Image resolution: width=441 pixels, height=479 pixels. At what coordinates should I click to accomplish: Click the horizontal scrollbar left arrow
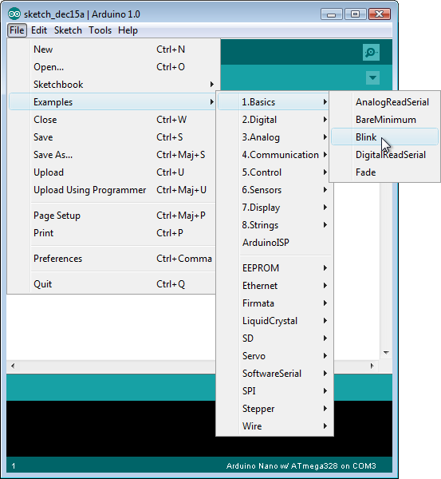pos(13,366)
